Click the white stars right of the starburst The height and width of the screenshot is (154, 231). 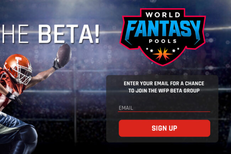[176, 50]
